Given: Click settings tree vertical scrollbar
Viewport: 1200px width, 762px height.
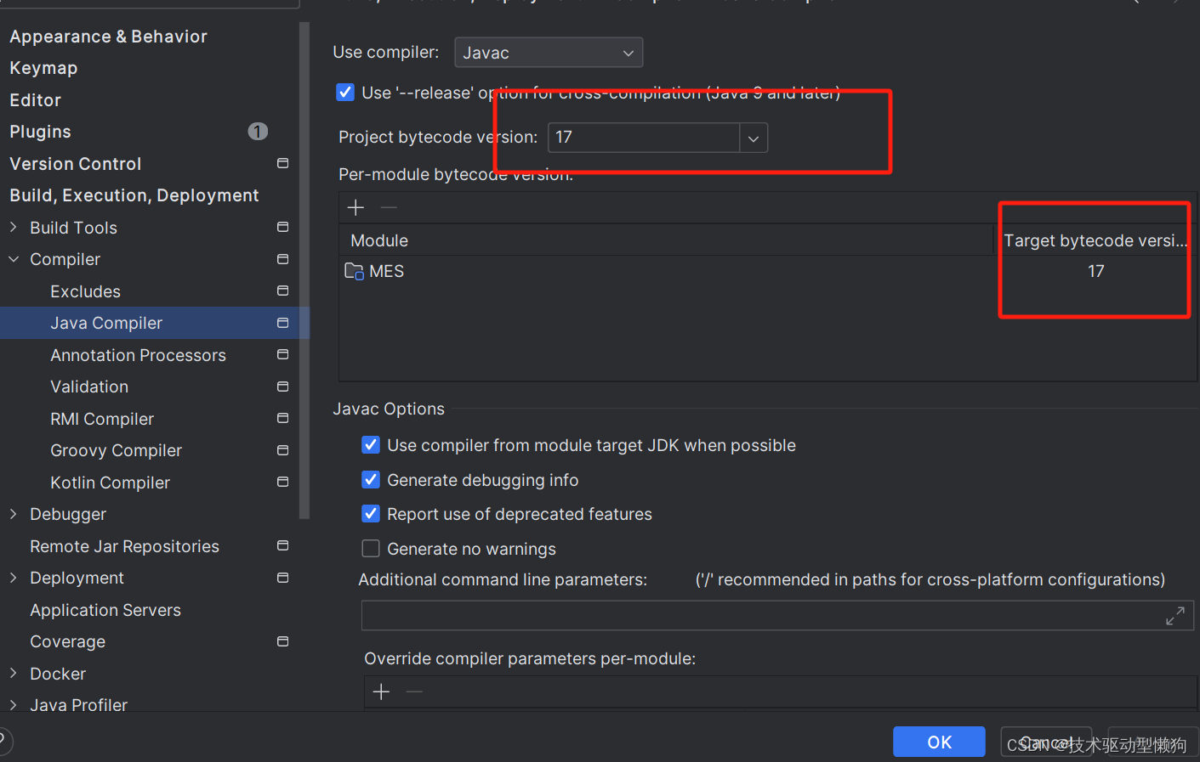Looking at the screenshot, I should pyautogui.click(x=304, y=270).
